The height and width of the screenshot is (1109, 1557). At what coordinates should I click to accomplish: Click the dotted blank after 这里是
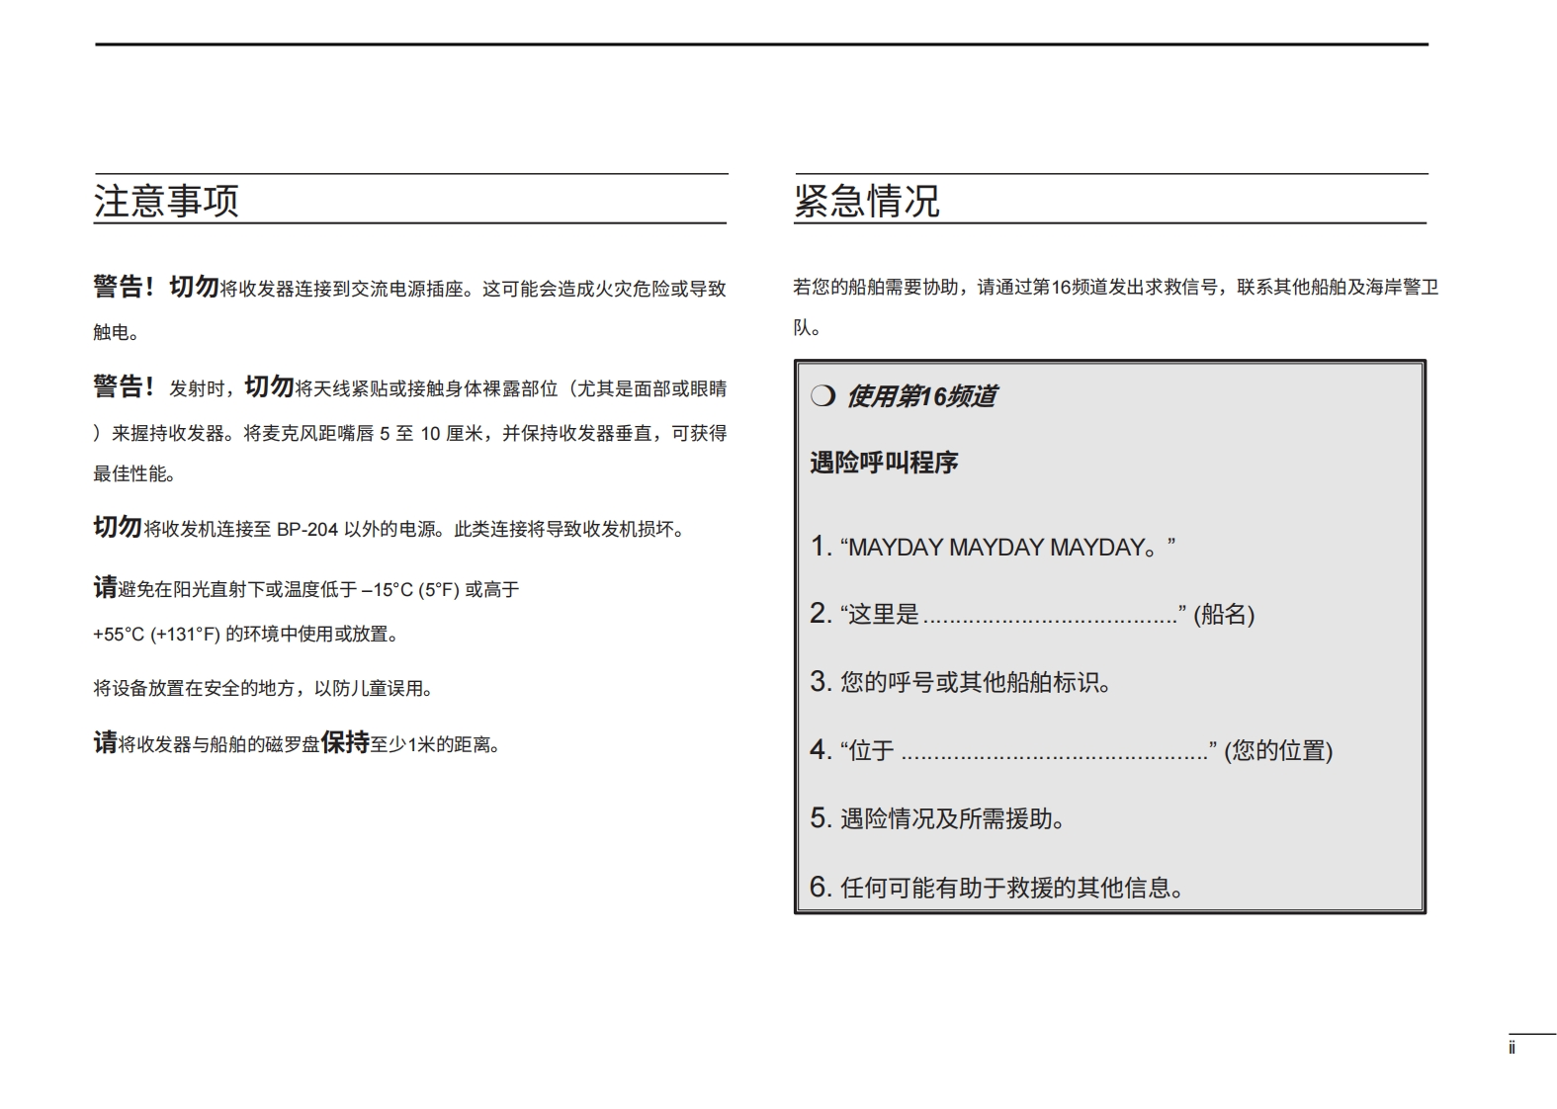pos(1050,617)
